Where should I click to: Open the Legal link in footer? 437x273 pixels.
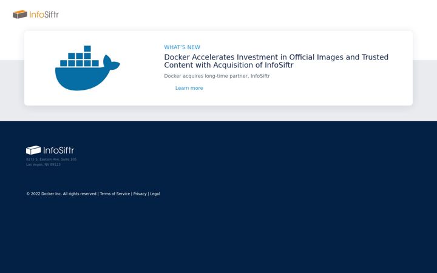point(155,194)
